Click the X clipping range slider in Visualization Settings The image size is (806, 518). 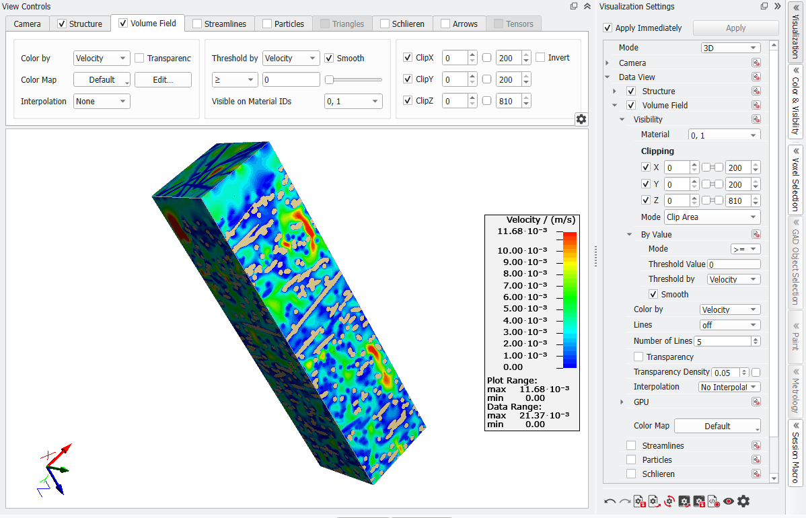pyautogui.click(x=712, y=168)
